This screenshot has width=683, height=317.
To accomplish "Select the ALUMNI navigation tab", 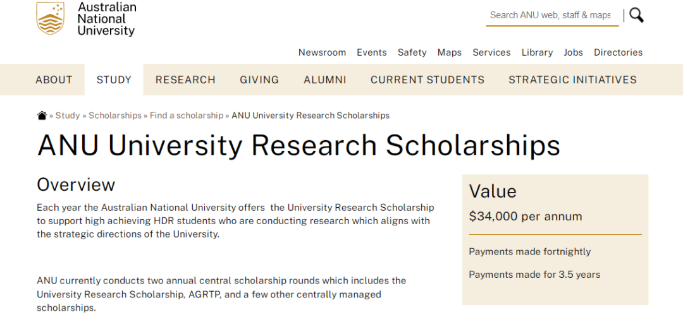I will [x=324, y=80].
